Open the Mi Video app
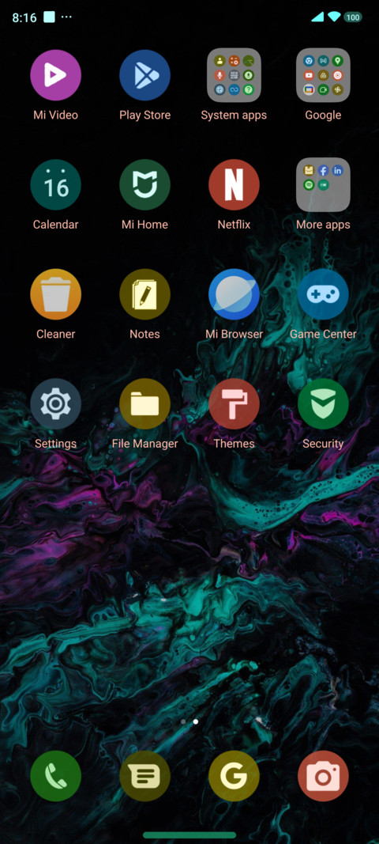379x844 pixels. pos(55,75)
